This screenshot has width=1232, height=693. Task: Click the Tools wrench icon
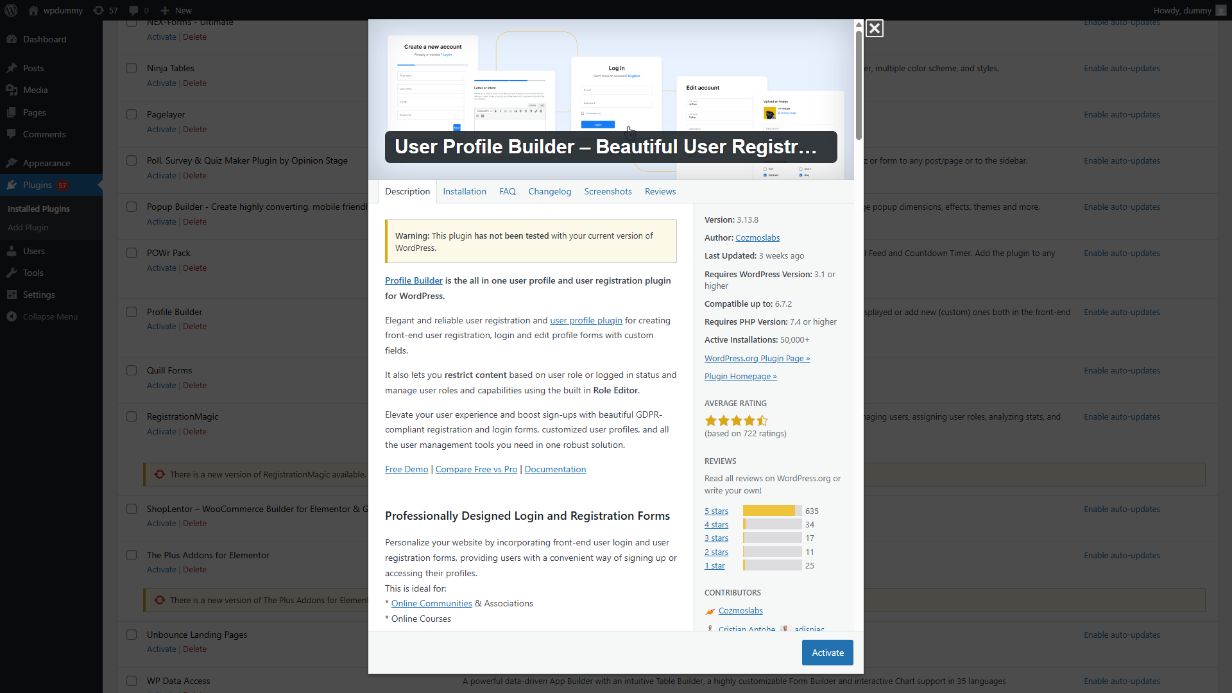[x=12, y=273]
